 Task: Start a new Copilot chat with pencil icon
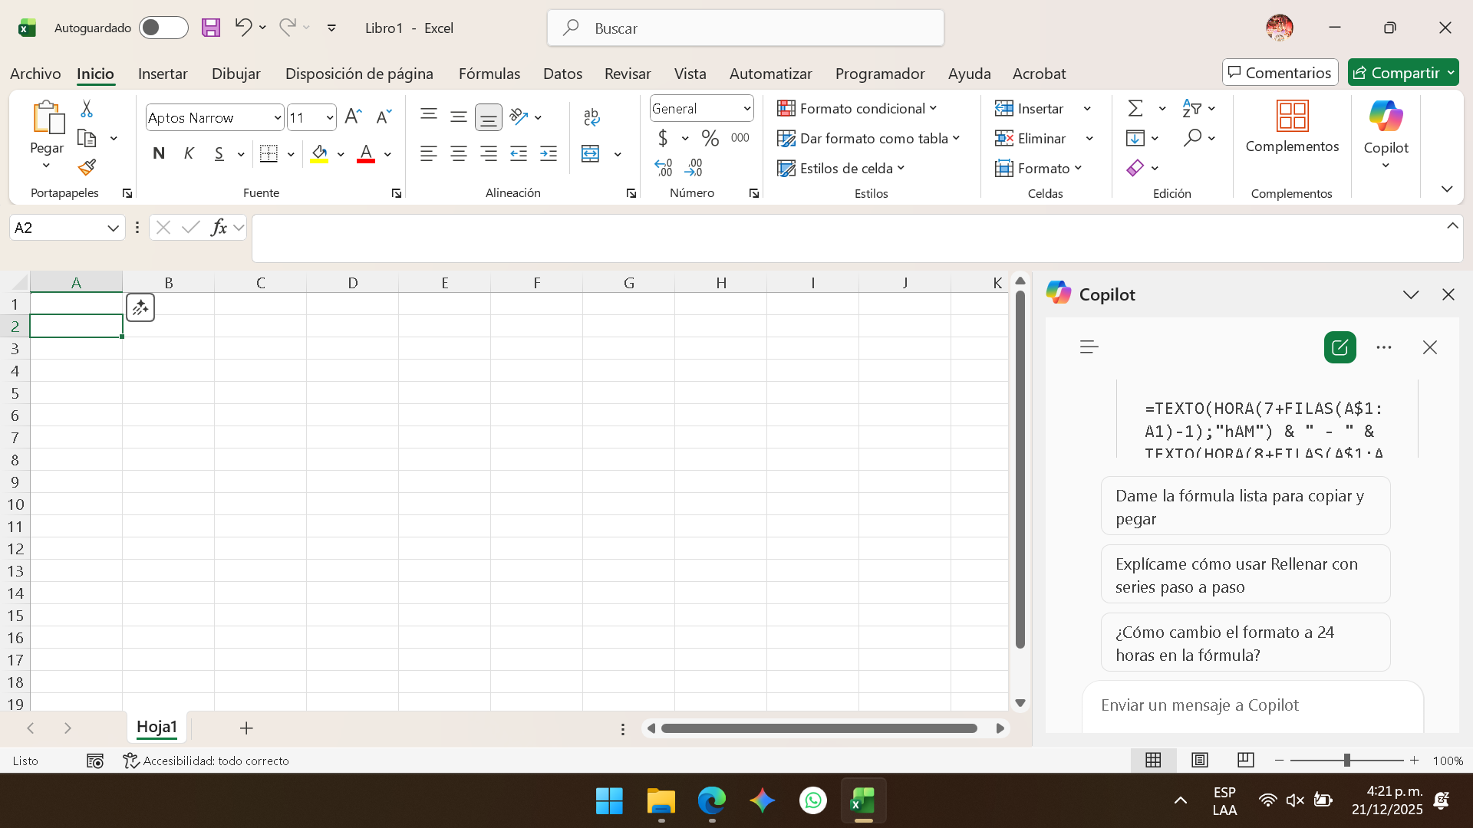[x=1340, y=347]
